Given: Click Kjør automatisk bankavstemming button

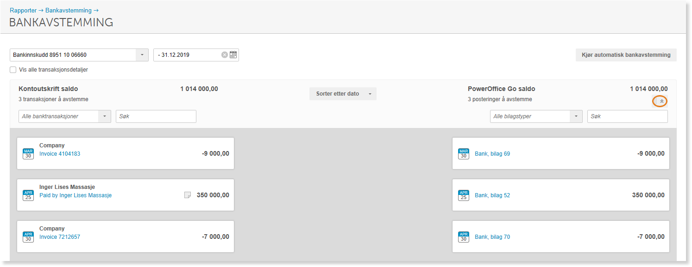Looking at the screenshot, I should tap(626, 55).
